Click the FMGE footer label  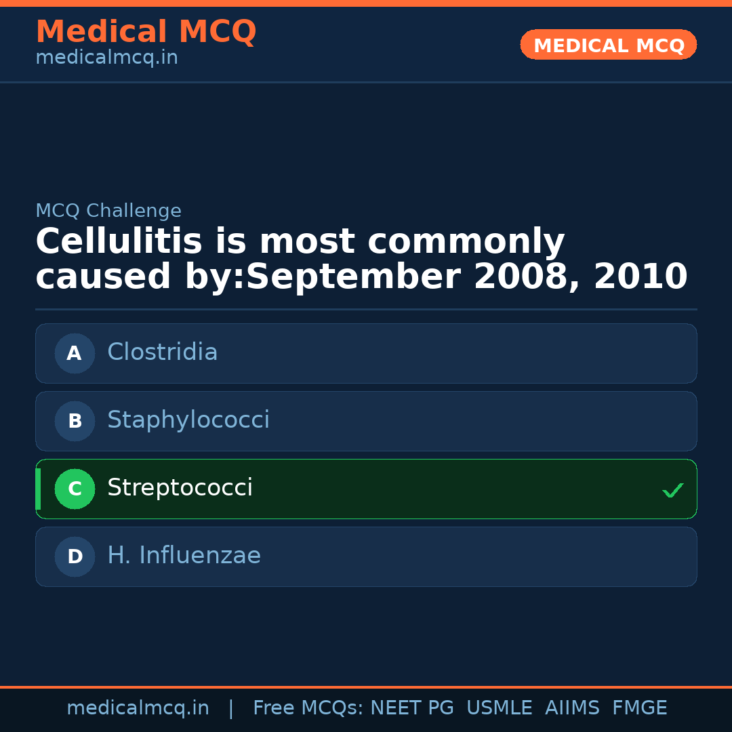coord(640,708)
